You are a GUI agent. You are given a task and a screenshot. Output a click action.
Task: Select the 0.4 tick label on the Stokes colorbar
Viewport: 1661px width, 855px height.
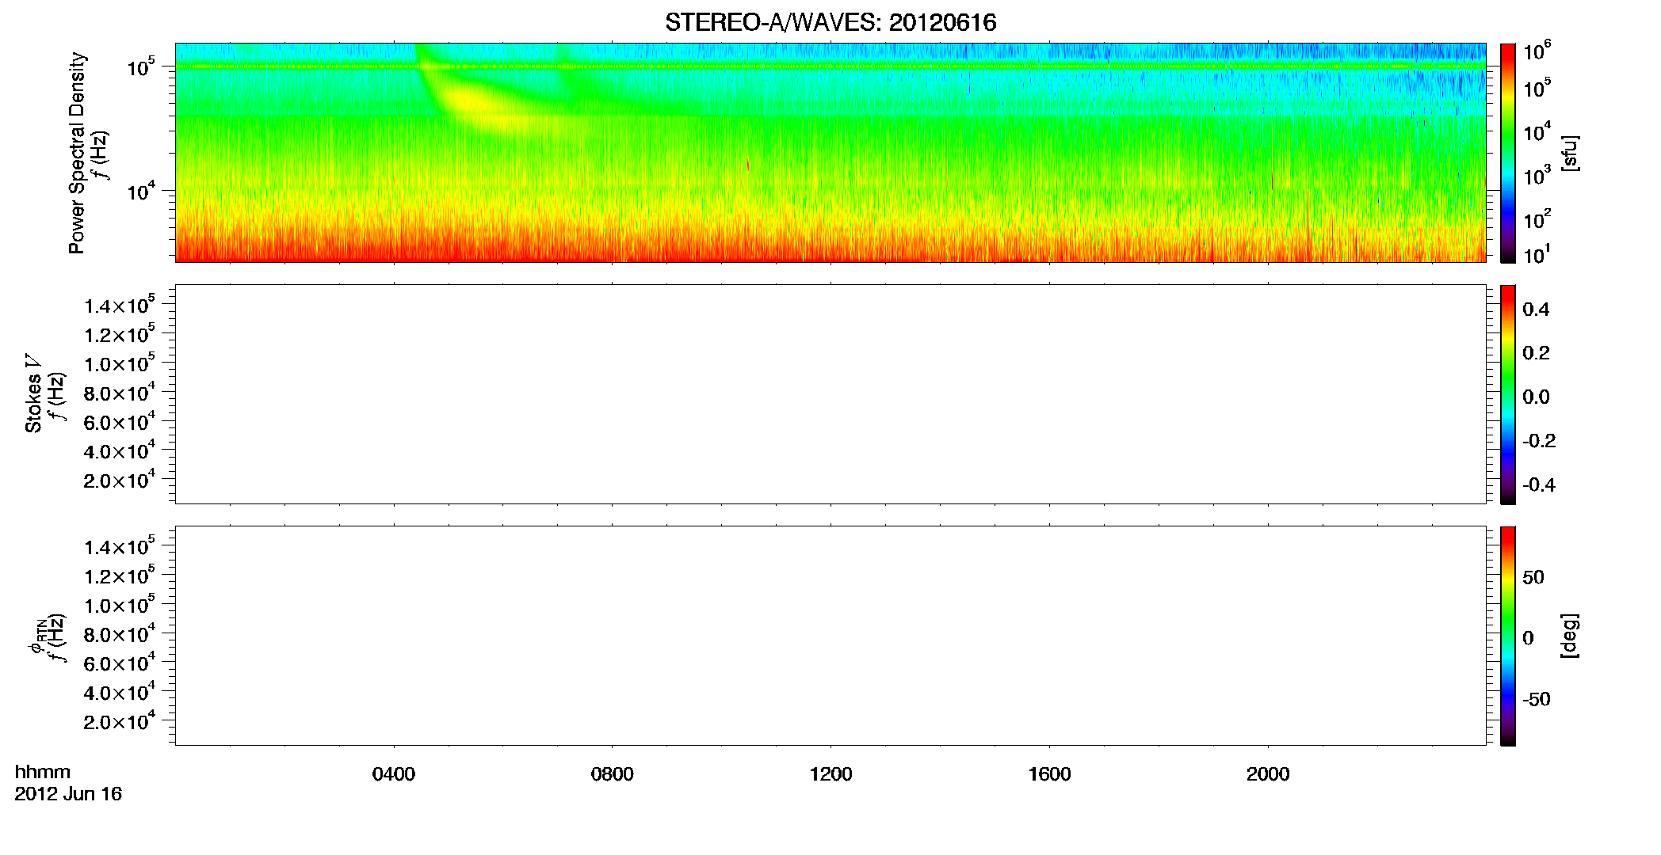(x=1536, y=310)
